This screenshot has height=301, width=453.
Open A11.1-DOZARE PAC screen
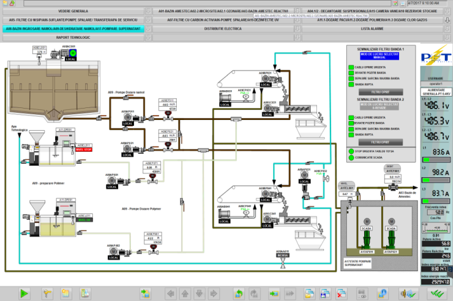(x=372, y=20)
